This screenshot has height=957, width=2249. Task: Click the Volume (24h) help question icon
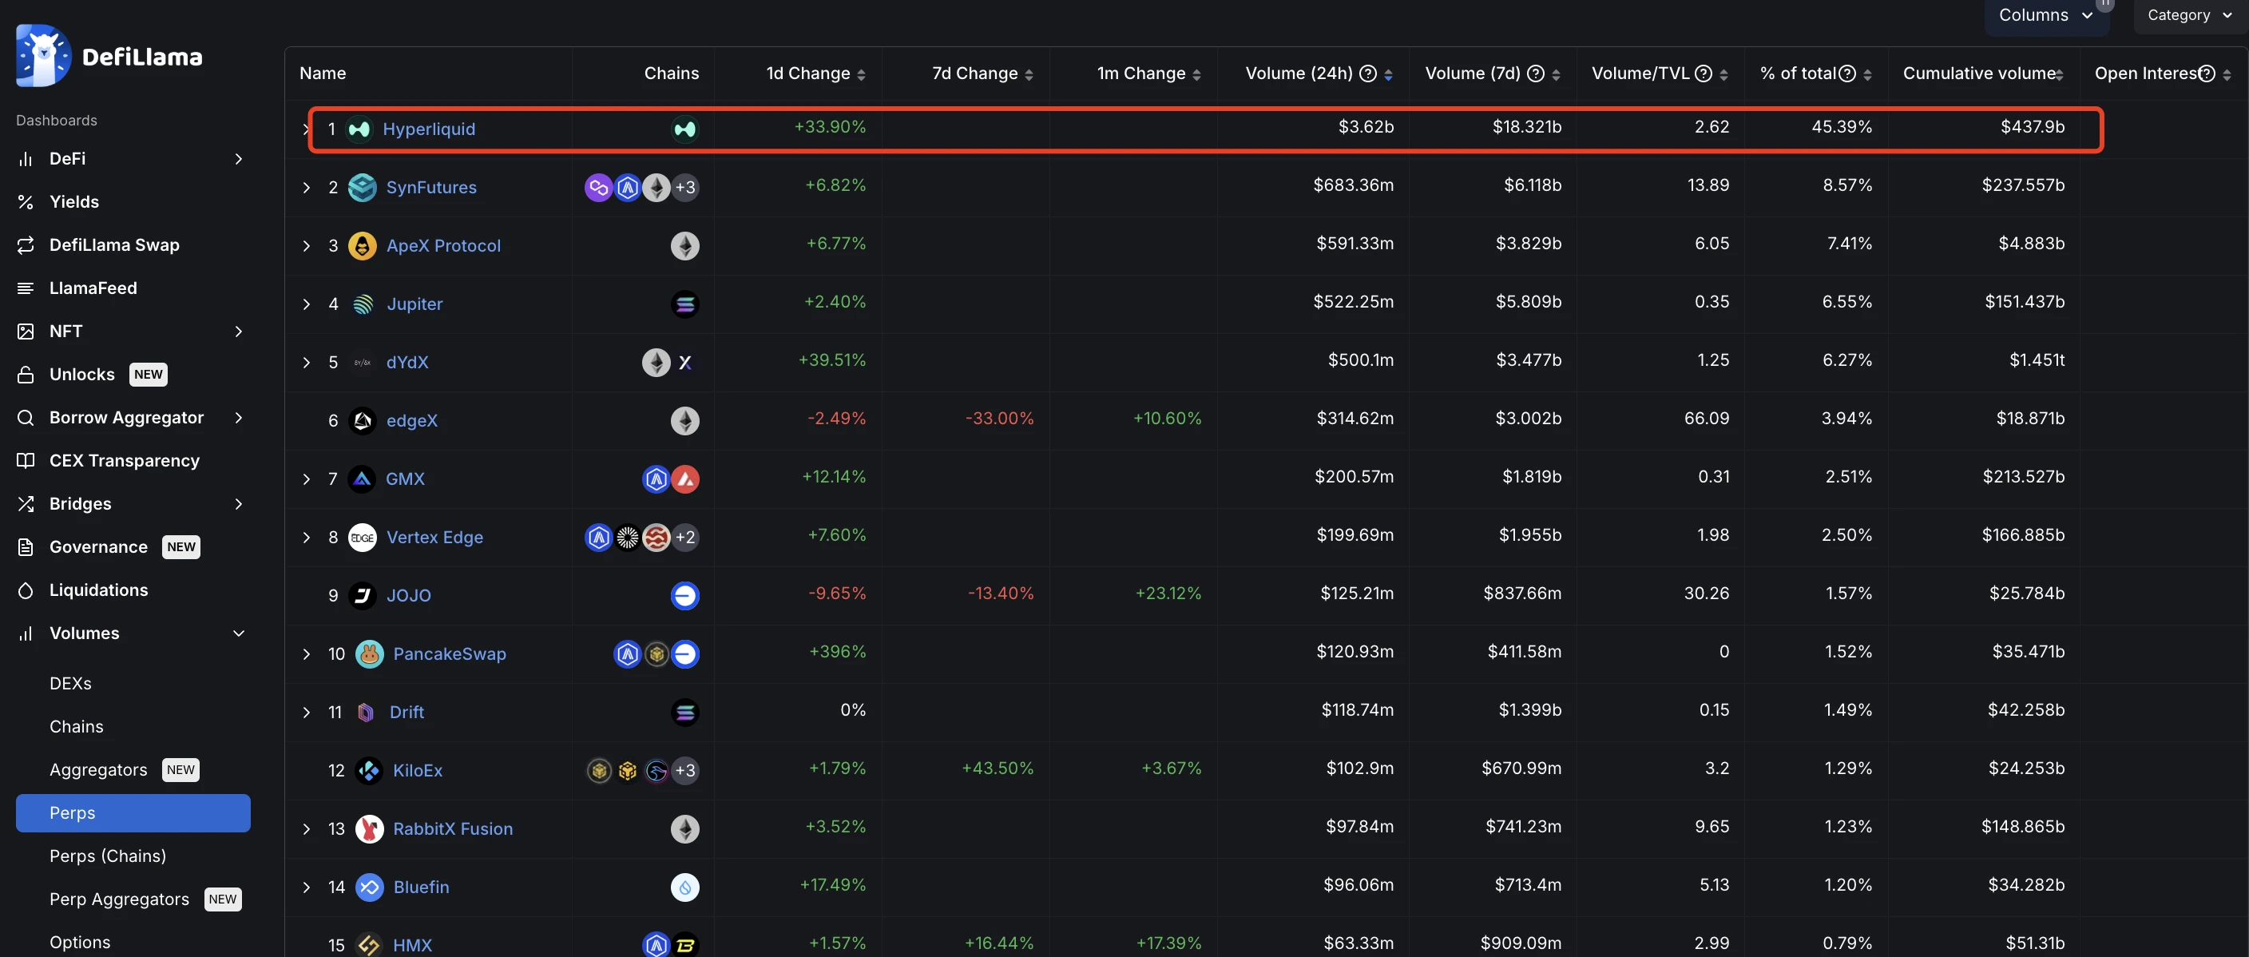(1368, 73)
